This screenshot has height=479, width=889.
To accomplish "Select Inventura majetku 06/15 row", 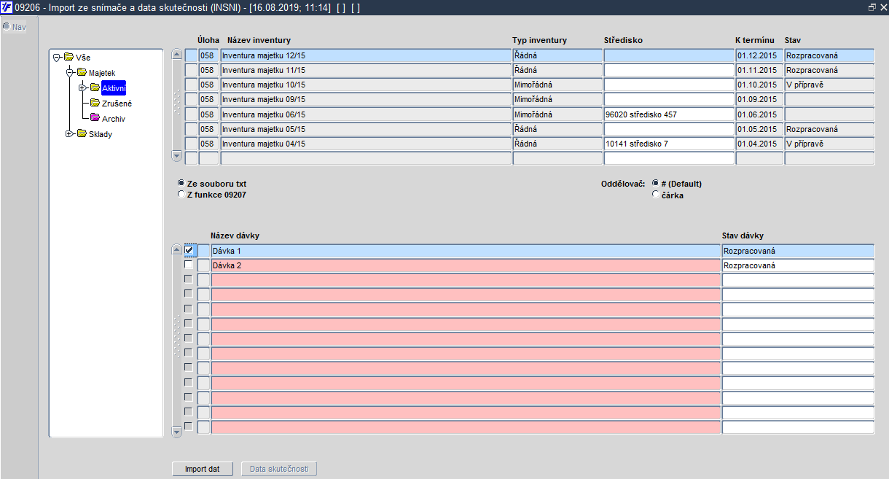I will [x=366, y=114].
